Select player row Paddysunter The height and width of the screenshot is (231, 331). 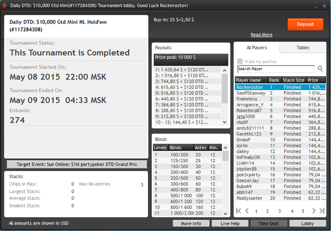280,198
